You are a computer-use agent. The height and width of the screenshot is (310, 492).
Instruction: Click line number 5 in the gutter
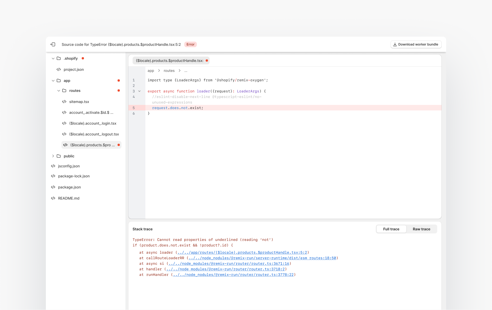click(134, 108)
